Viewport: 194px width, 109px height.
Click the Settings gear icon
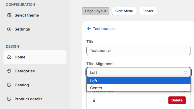tap(9, 29)
